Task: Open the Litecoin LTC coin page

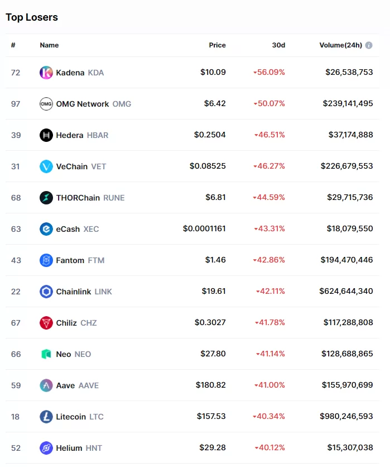Action: coord(79,417)
